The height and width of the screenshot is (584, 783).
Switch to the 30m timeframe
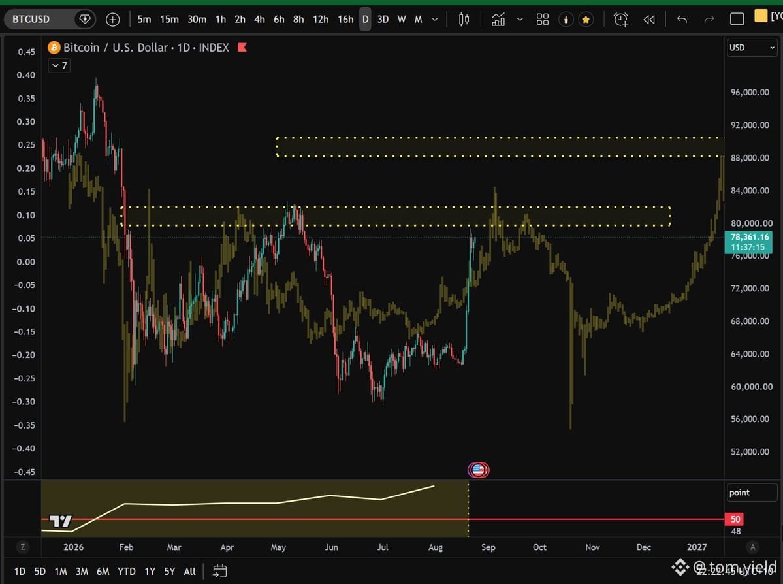197,19
